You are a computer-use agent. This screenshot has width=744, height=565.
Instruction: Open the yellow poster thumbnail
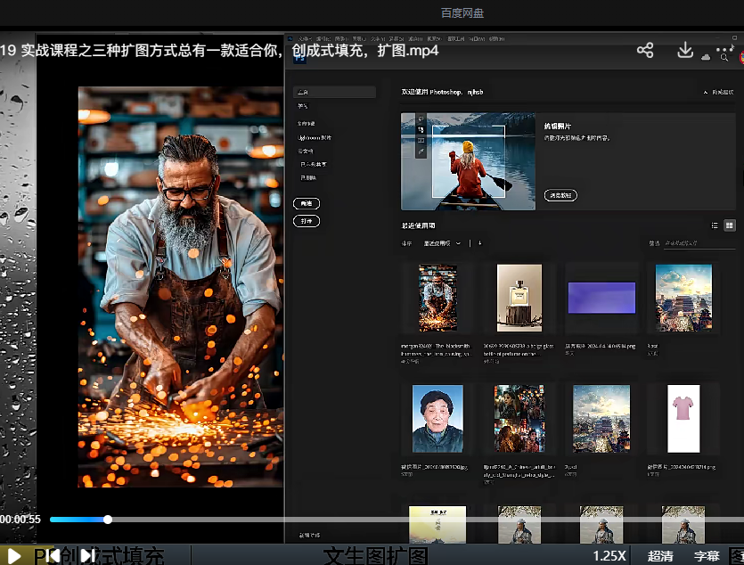click(x=437, y=524)
